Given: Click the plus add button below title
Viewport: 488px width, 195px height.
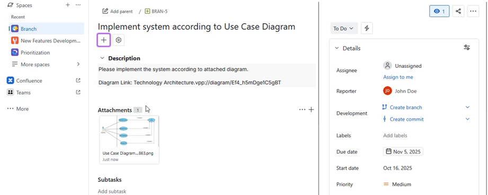Looking at the screenshot, I should [x=104, y=40].
